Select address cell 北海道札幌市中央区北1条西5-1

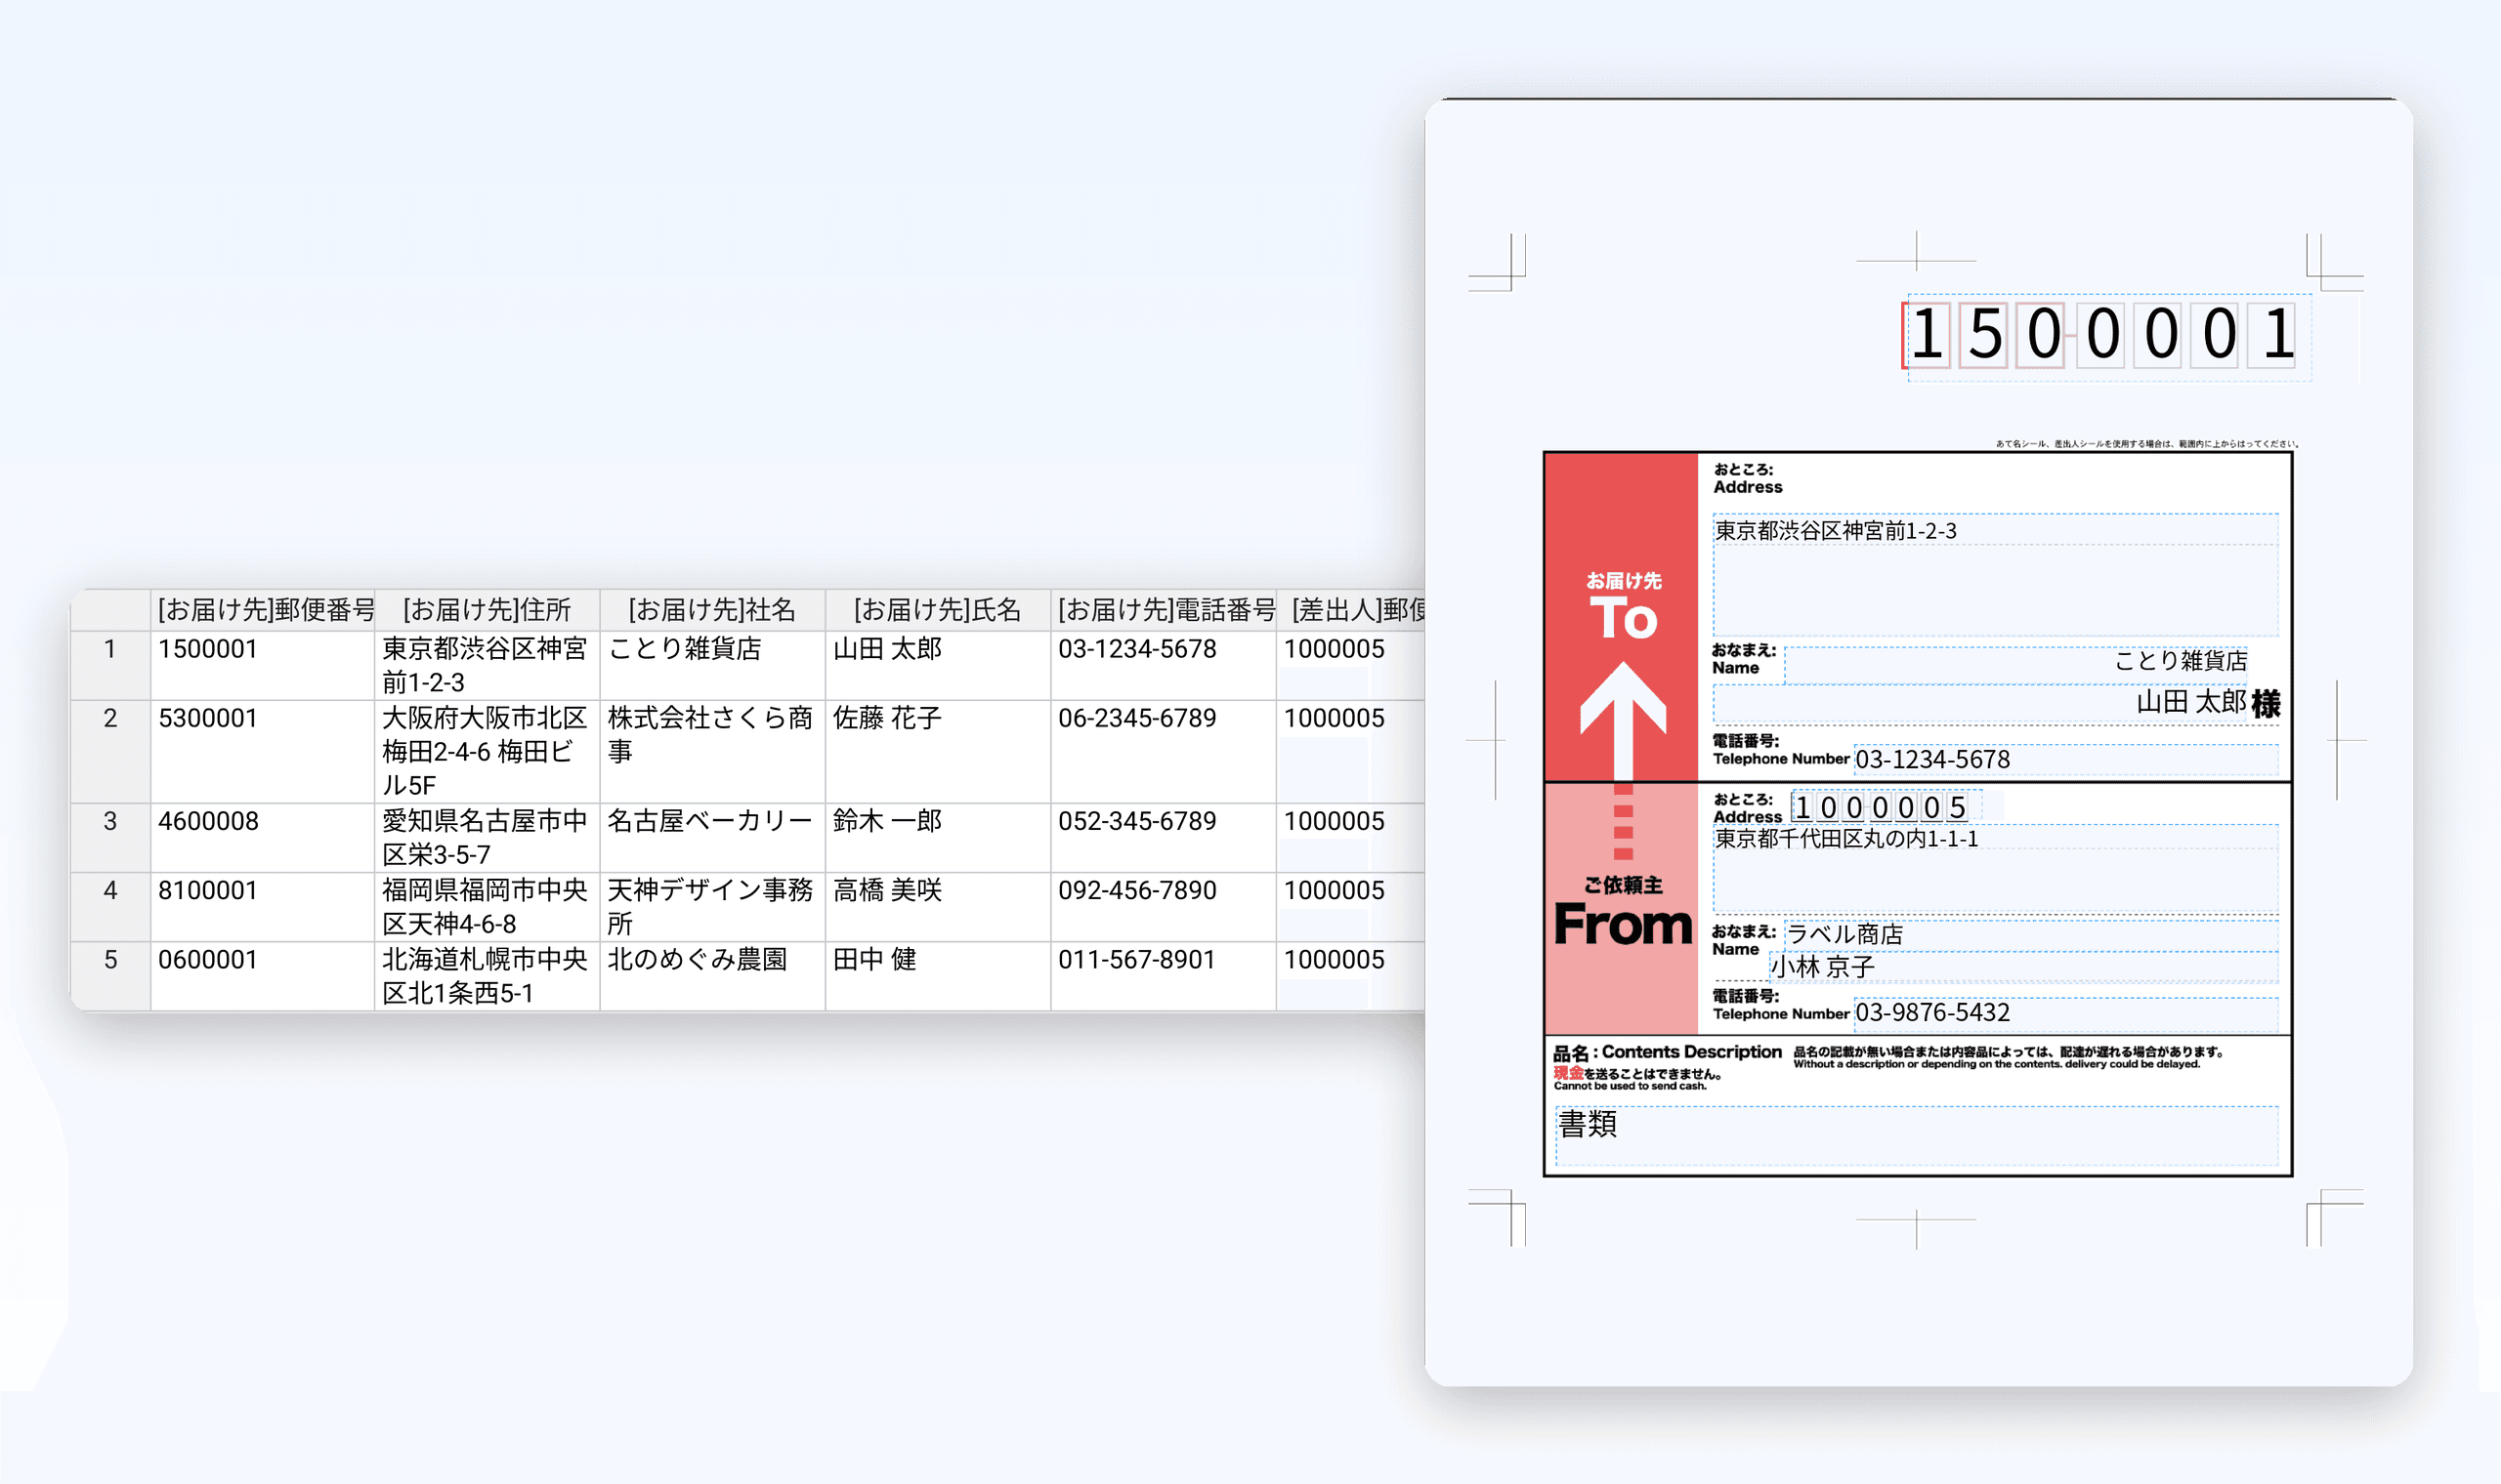(487, 976)
